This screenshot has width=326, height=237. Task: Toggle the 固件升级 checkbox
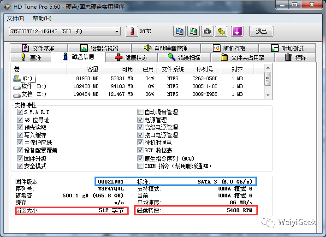click(x=20, y=159)
